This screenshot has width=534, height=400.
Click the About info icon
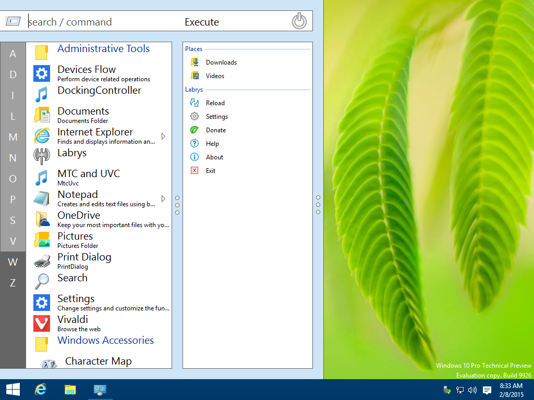(195, 157)
